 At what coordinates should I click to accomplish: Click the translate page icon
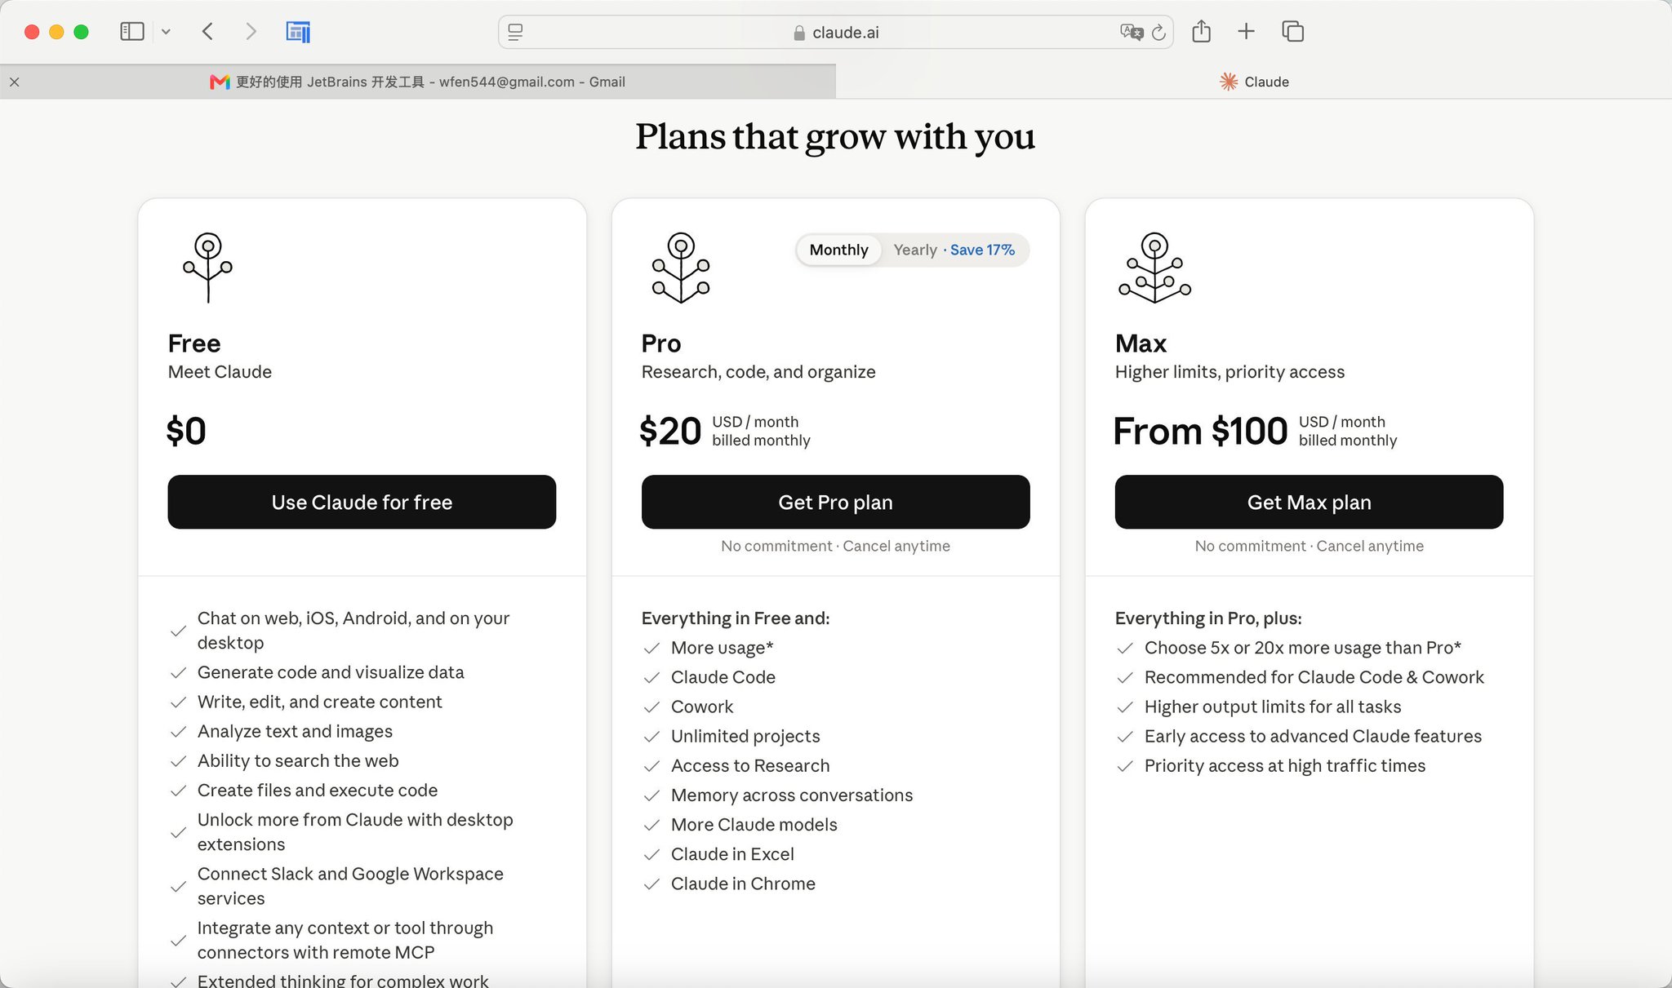(1132, 32)
